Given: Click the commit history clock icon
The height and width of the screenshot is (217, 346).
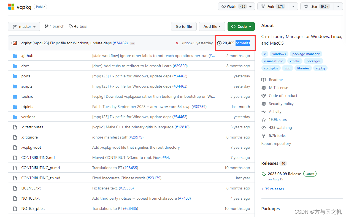Looking at the screenshot, I should point(219,43).
